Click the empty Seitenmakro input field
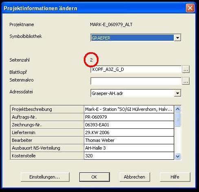199x192 pixels. (136, 81)
